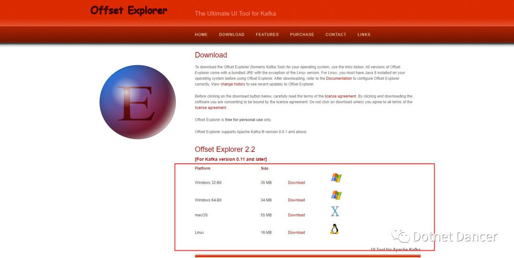Click the macOS X icon
This screenshot has width=514, height=258.
pyautogui.click(x=335, y=211)
